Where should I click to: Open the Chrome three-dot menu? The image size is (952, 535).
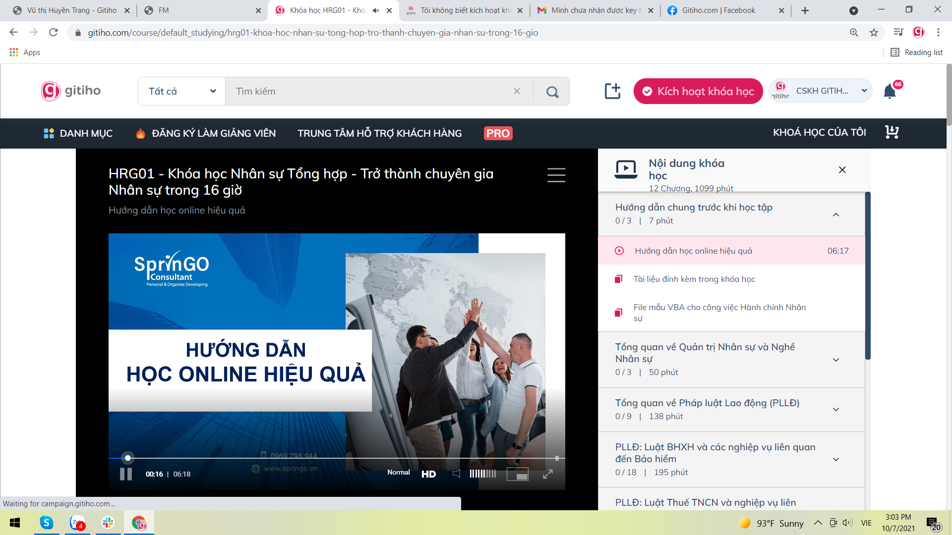click(938, 32)
